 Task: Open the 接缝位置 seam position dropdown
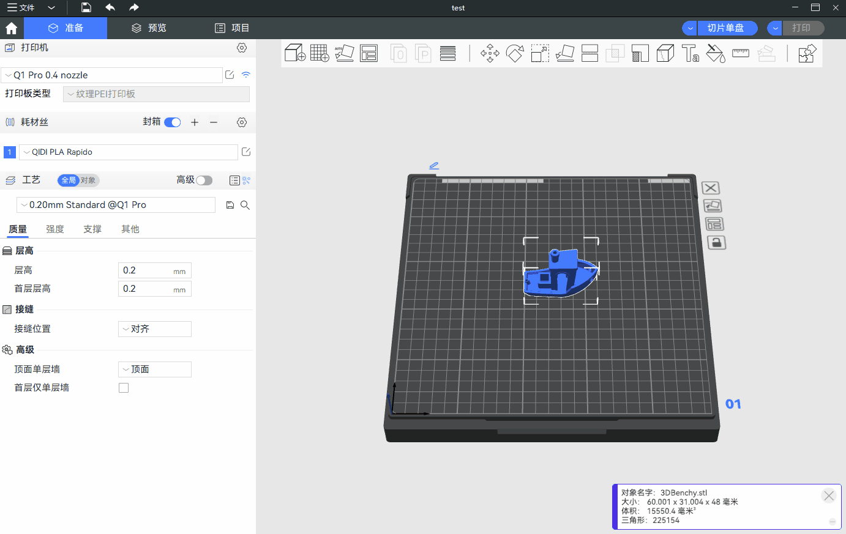(x=154, y=329)
